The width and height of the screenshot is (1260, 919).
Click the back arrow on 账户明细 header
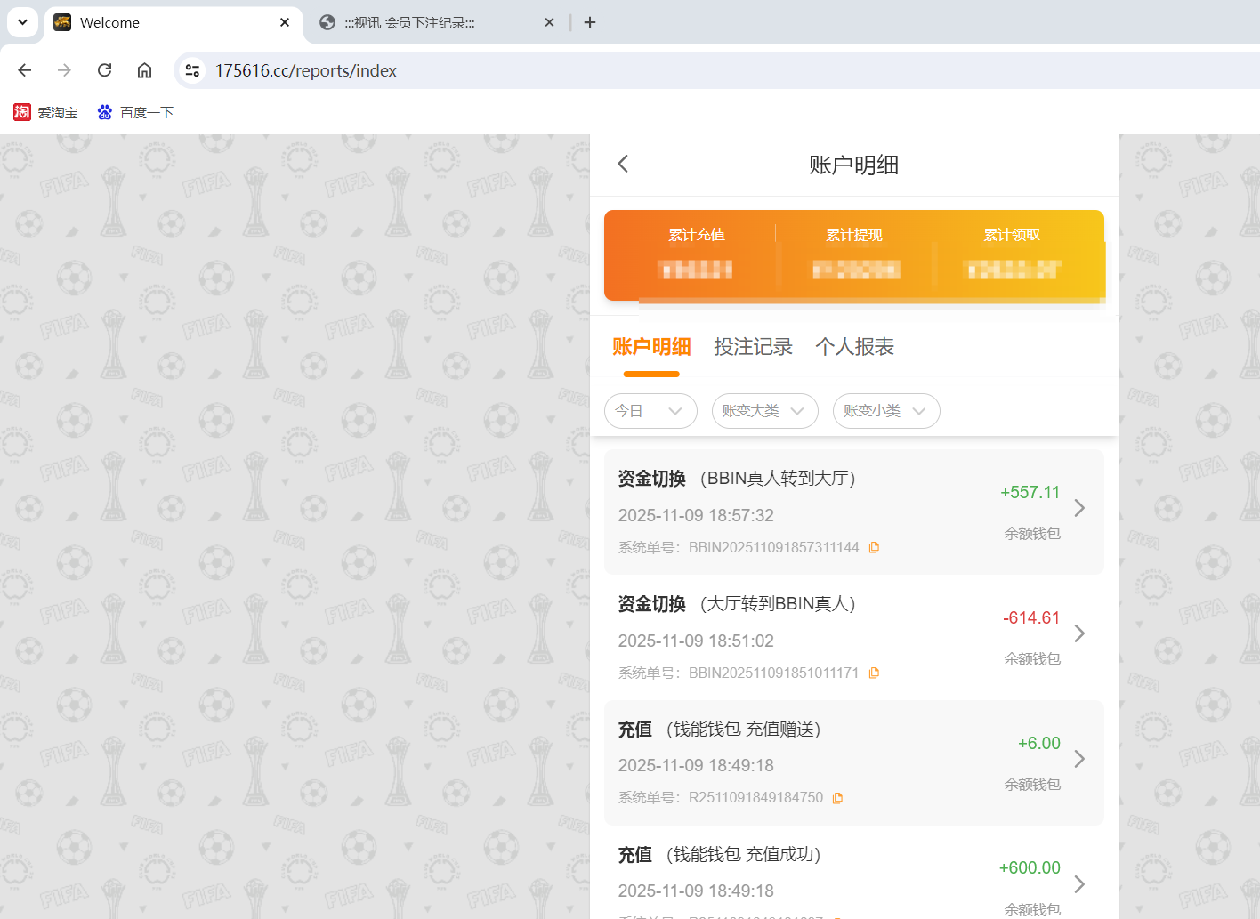coord(622,164)
